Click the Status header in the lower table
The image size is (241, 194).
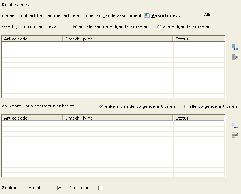(199, 118)
